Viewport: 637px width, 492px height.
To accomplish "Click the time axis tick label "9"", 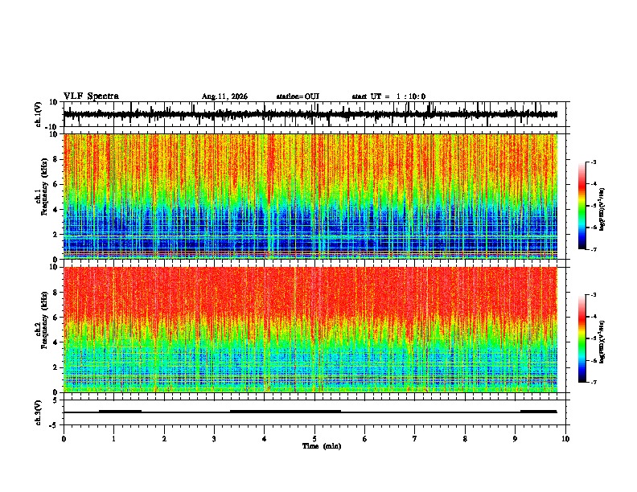I will click(x=515, y=439).
